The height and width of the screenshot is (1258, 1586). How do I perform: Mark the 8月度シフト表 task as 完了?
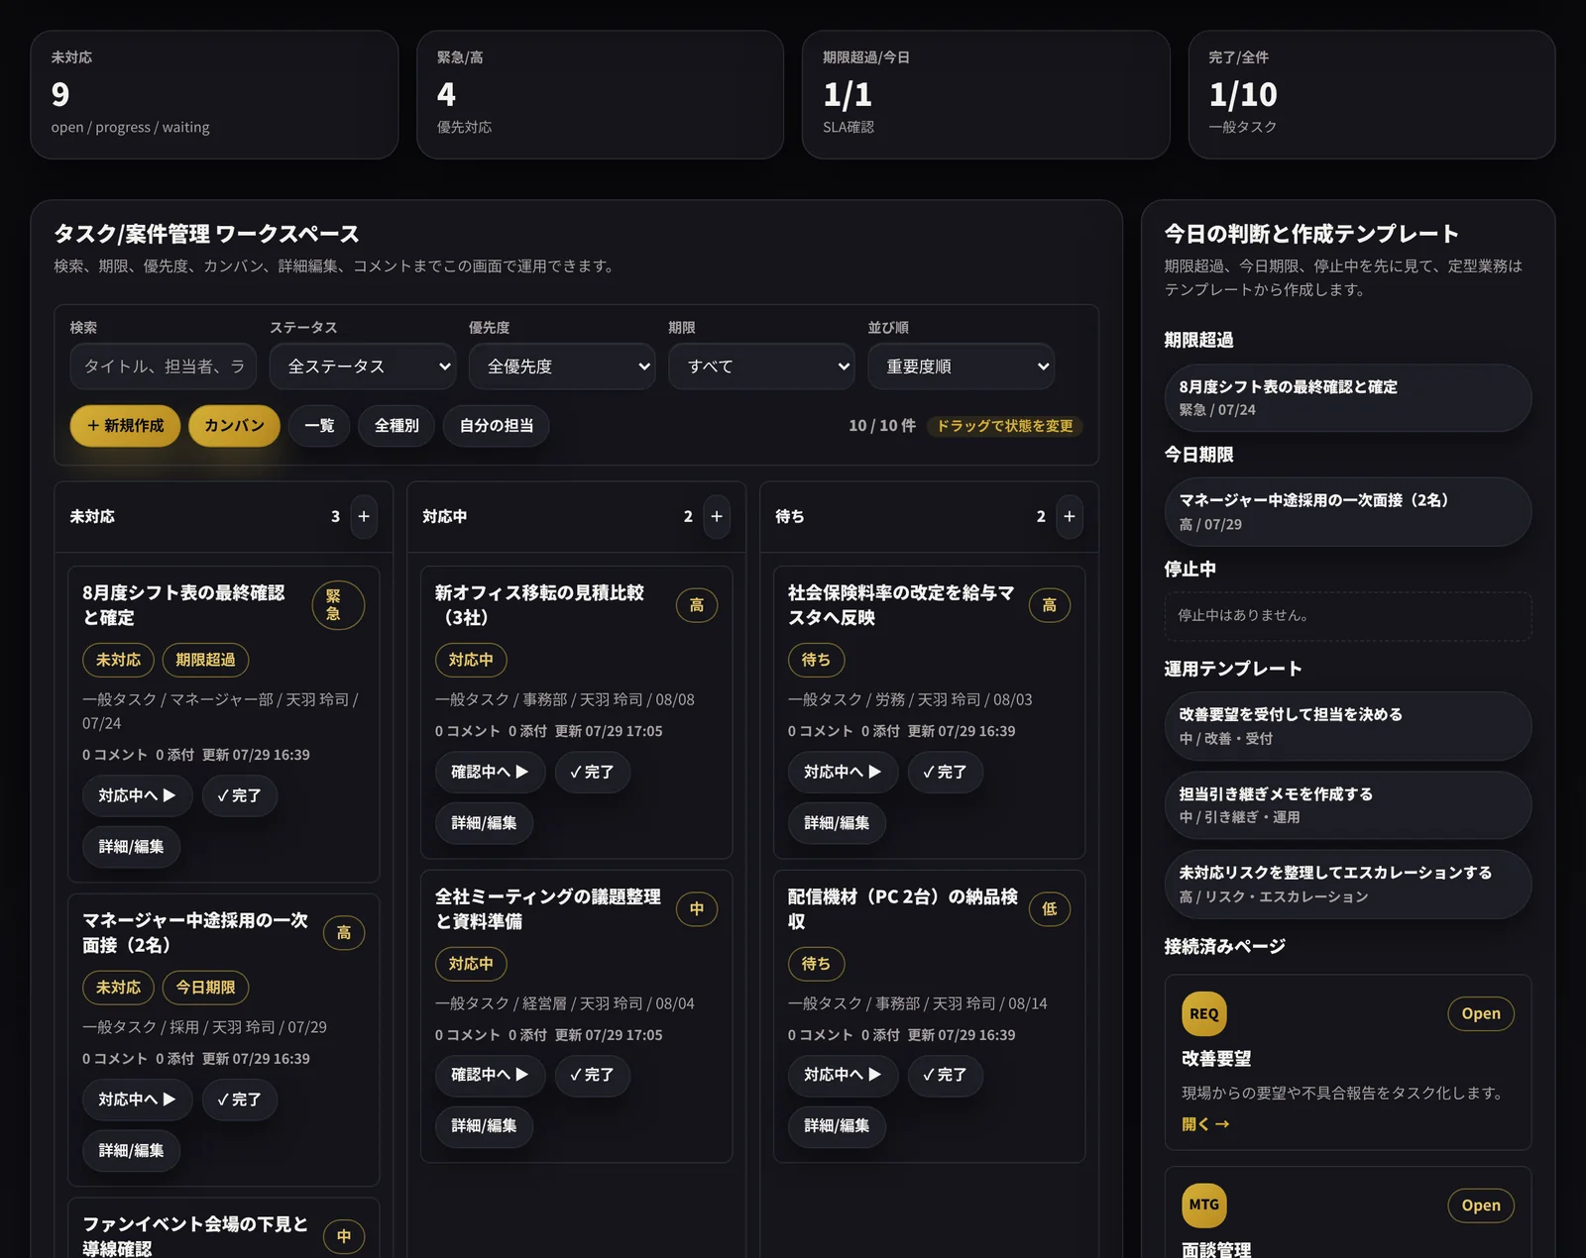coord(239,795)
